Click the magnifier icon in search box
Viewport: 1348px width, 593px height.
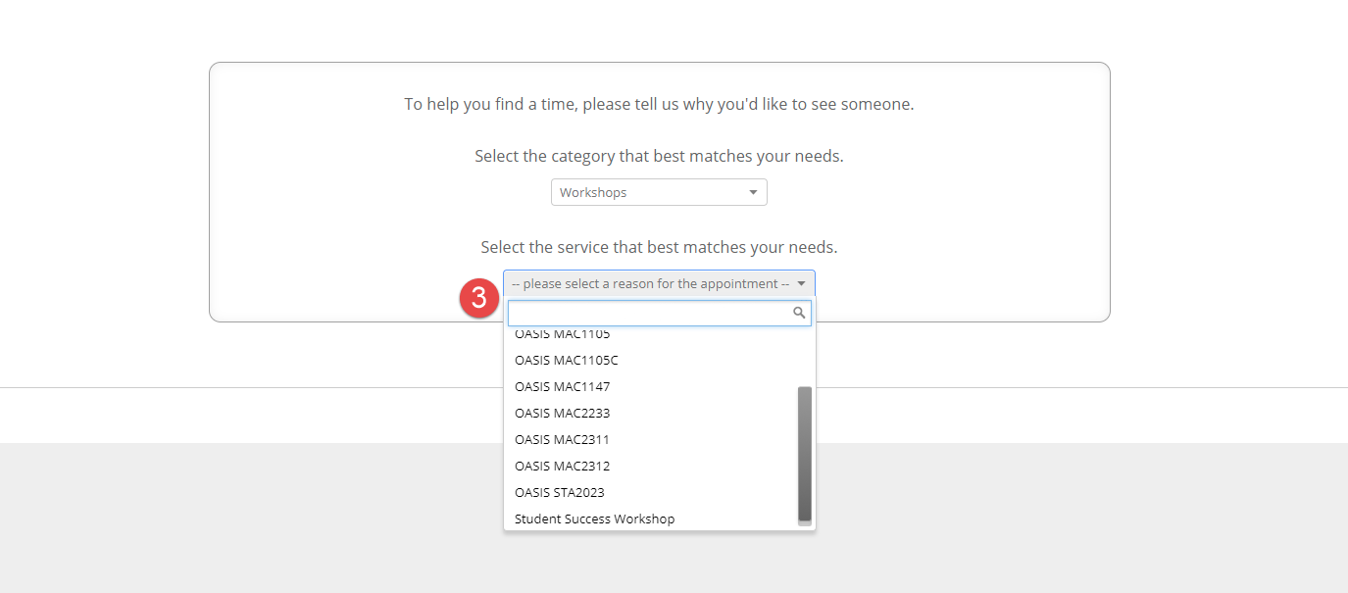click(x=799, y=313)
